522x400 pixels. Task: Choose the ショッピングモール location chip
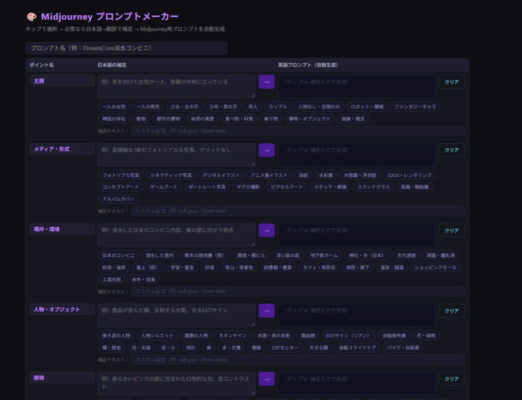click(x=435, y=267)
